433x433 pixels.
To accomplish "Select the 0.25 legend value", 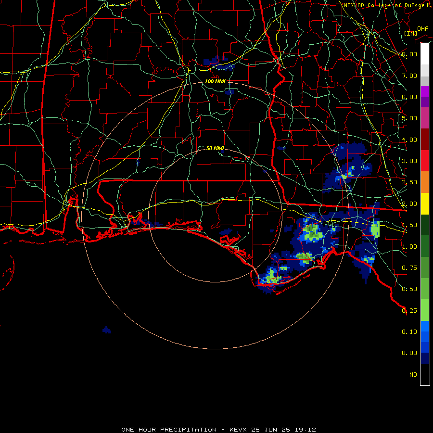I will tap(409, 311).
